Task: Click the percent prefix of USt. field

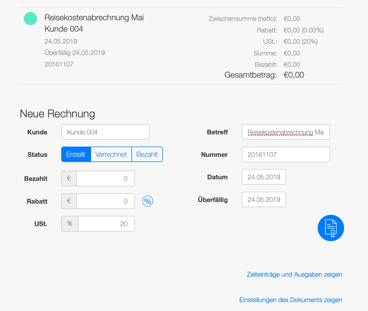Action: tap(70, 224)
